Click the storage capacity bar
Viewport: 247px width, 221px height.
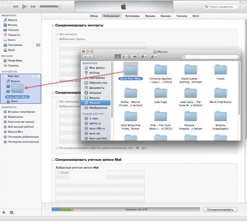point(126,209)
